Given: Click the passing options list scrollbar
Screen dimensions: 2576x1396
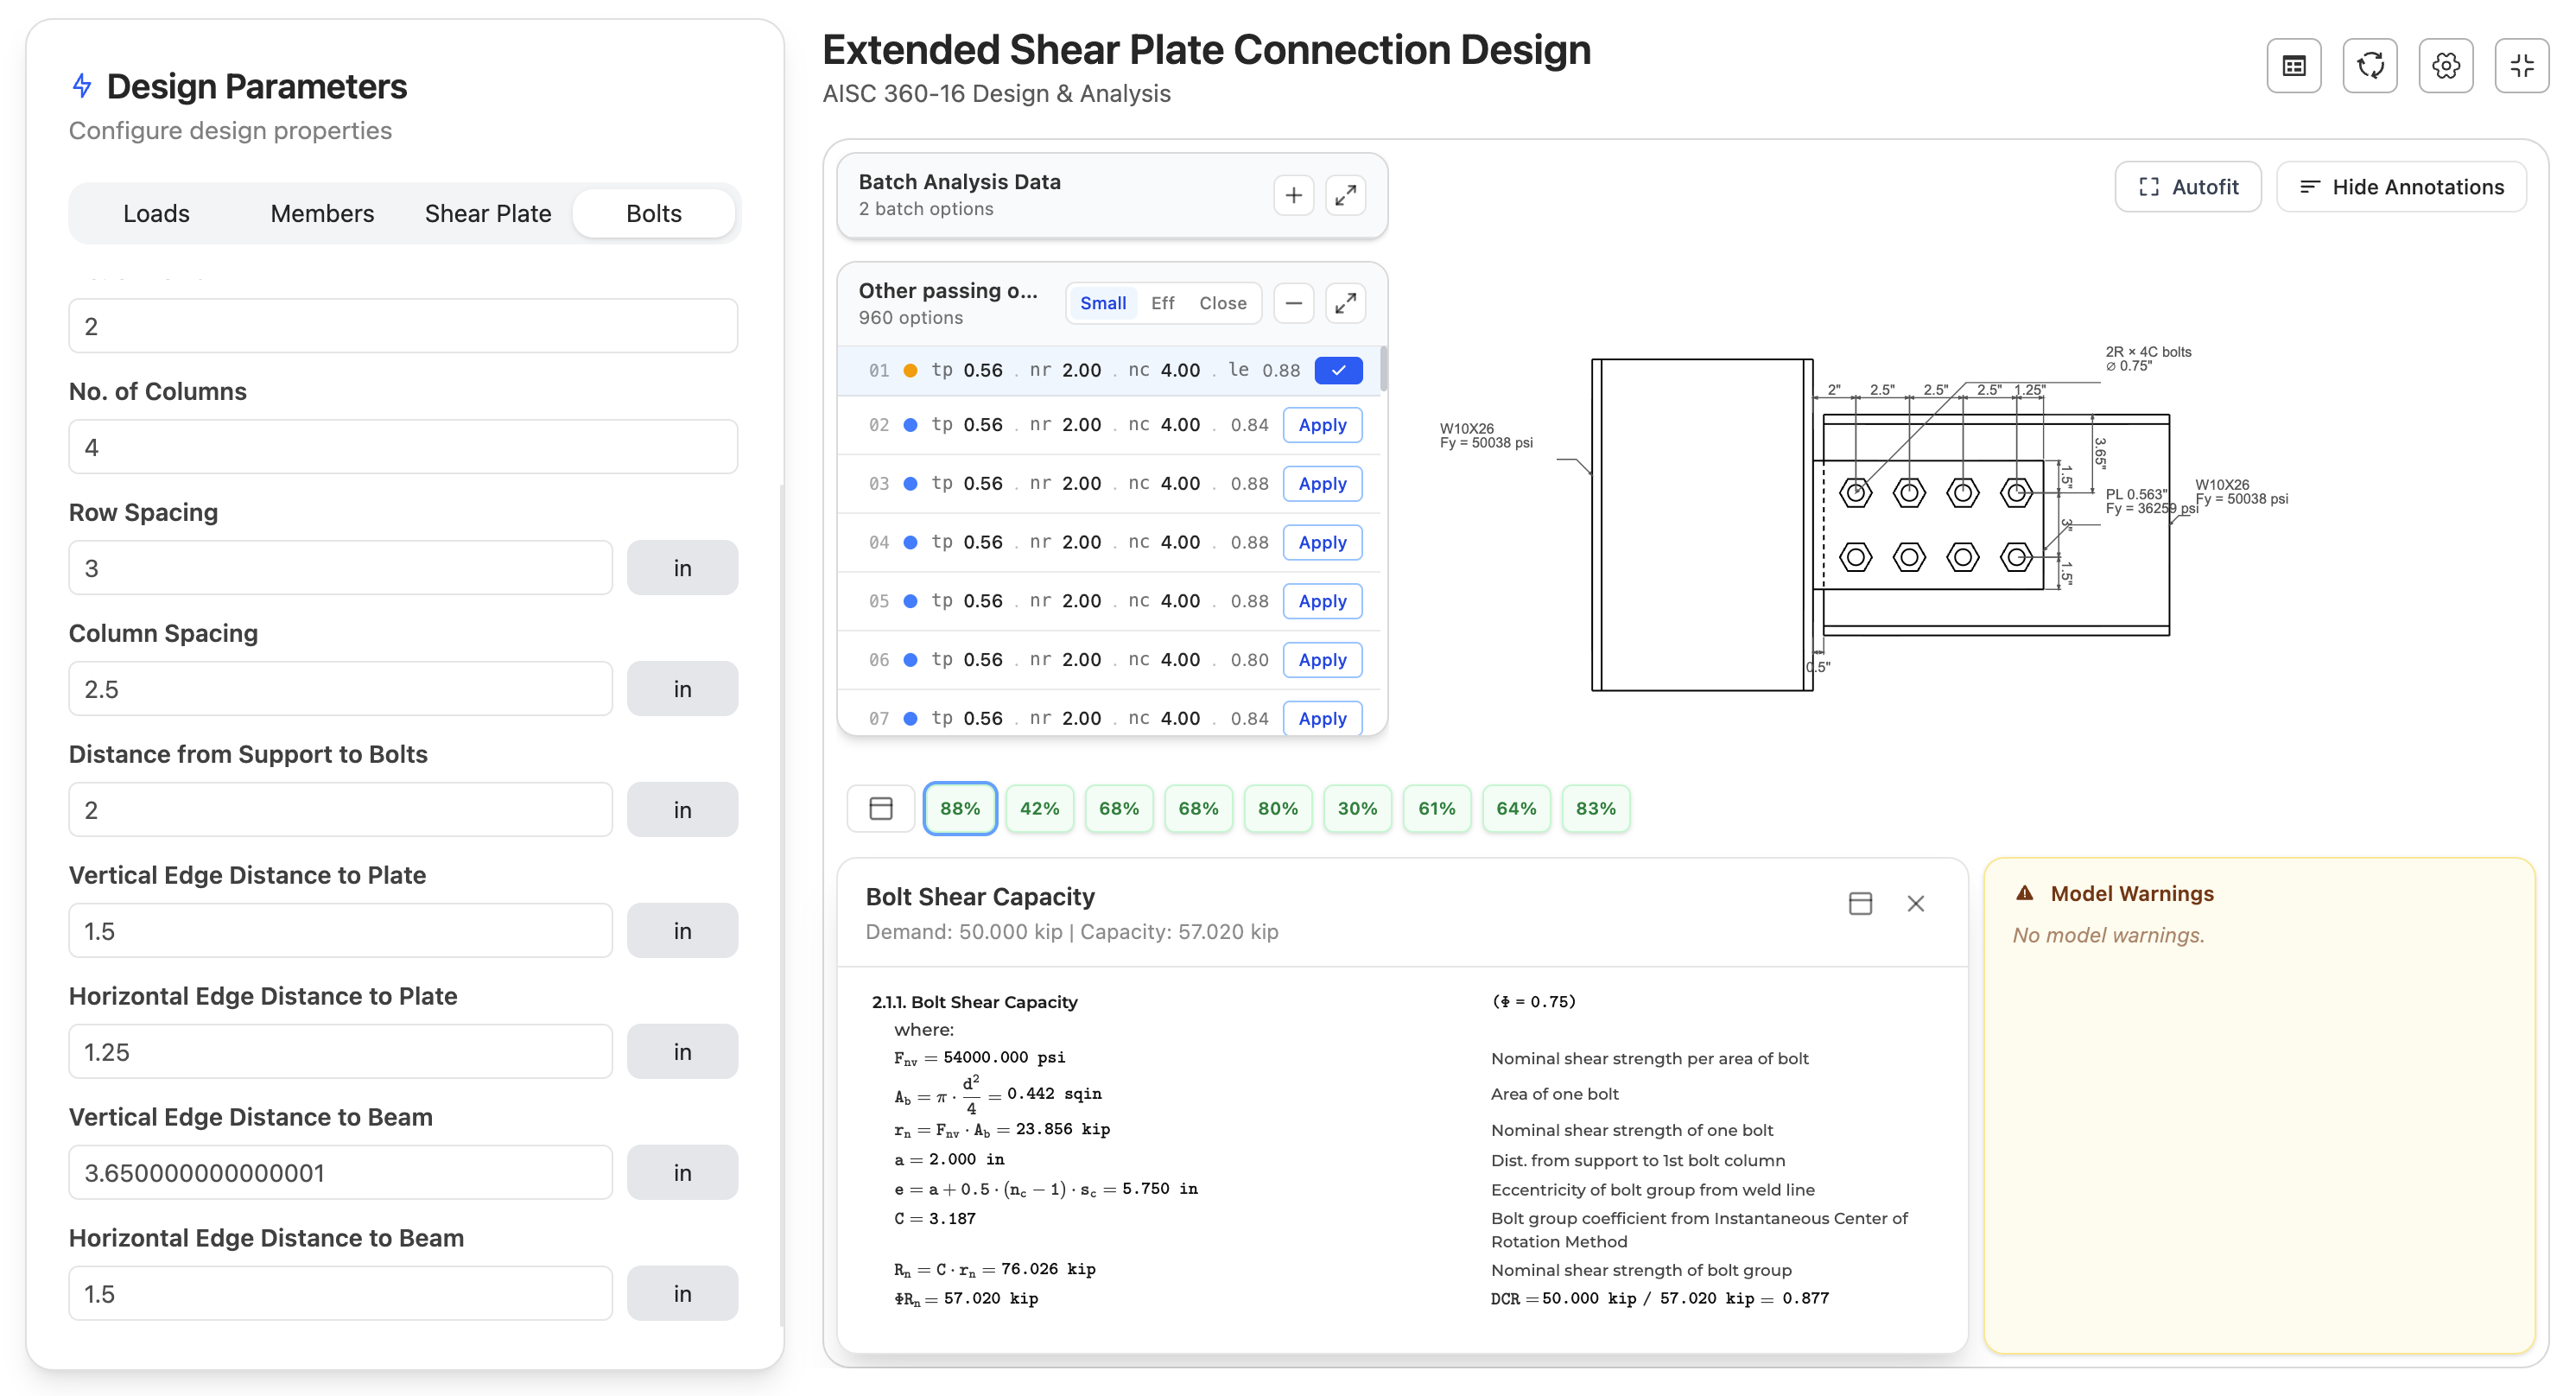Looking at the screenshot, I should [x=1383, y=368].
